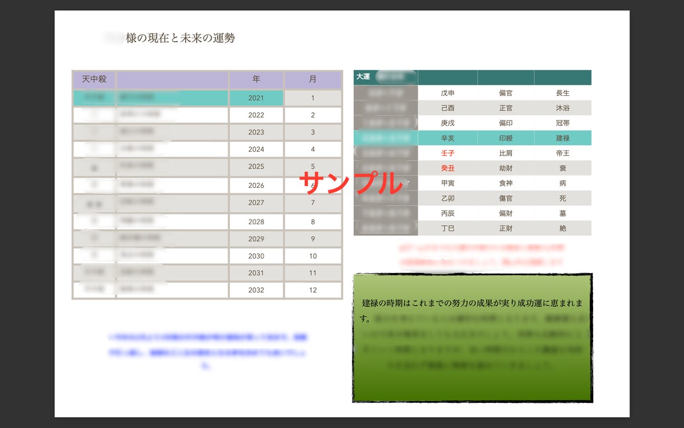Select month cell 5 beside 2025
The height and width of the screenshot is (428, 684).
coord(313,167)
